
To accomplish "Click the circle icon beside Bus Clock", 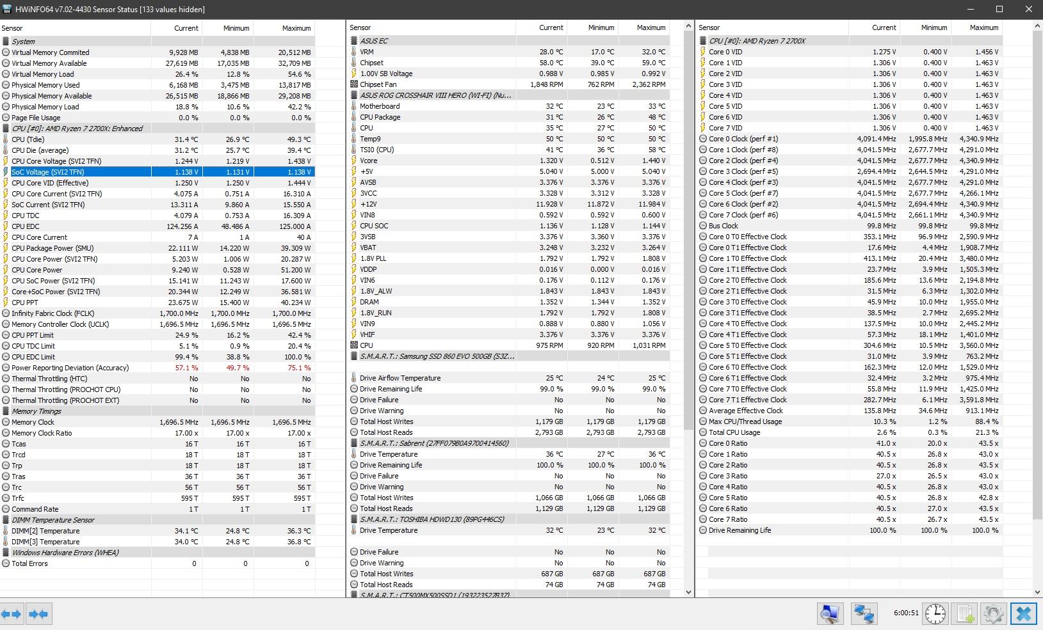I will click(x=703, y=226).
